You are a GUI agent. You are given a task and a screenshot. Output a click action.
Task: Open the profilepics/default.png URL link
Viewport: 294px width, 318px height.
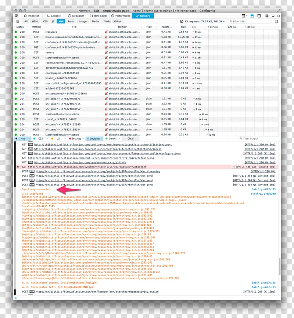pos(91,158)
